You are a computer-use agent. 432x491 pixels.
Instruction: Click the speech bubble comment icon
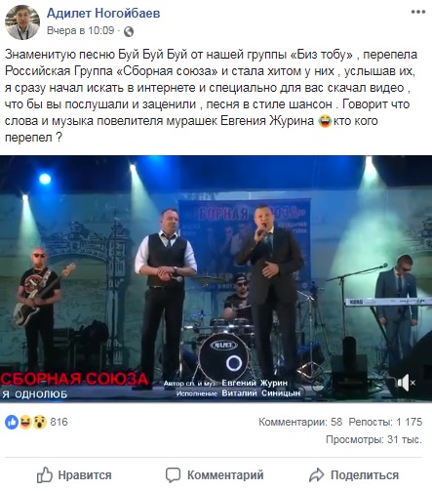coord(173,475)
